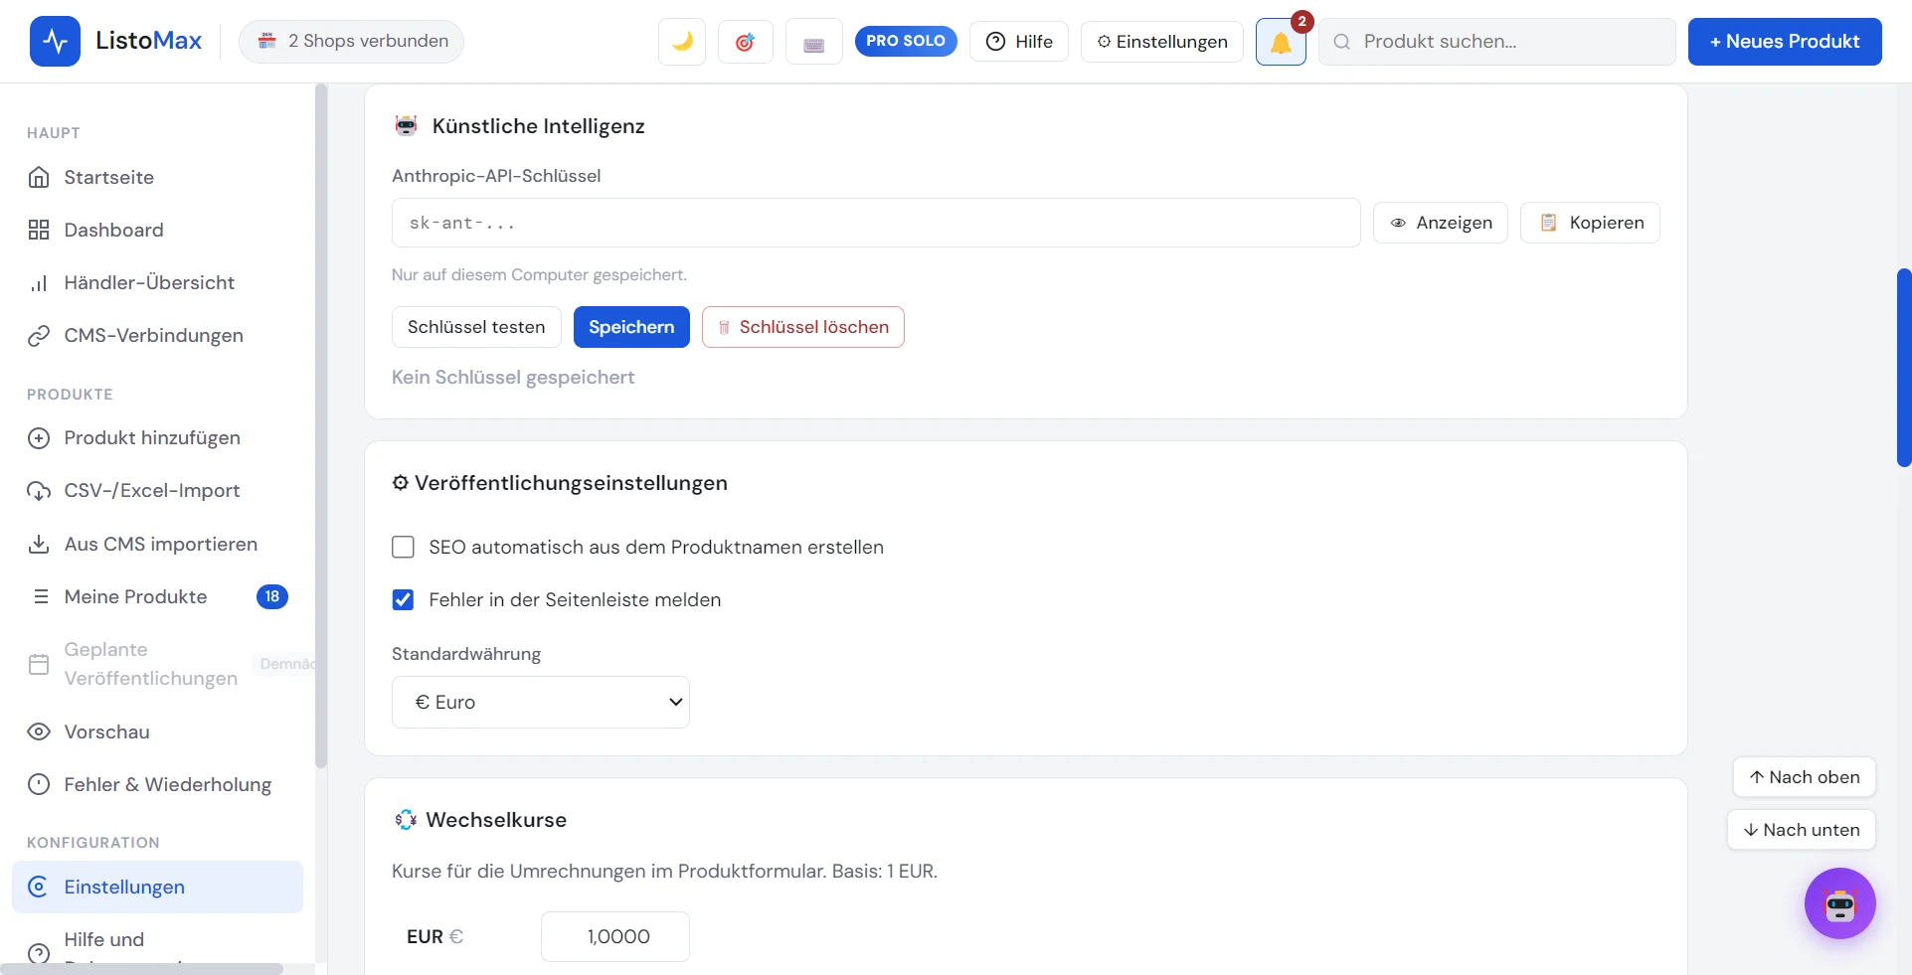Screen dimensions: 1912x975
Task: Click the sidebar horizontal scrollbar
Action: 142,968
